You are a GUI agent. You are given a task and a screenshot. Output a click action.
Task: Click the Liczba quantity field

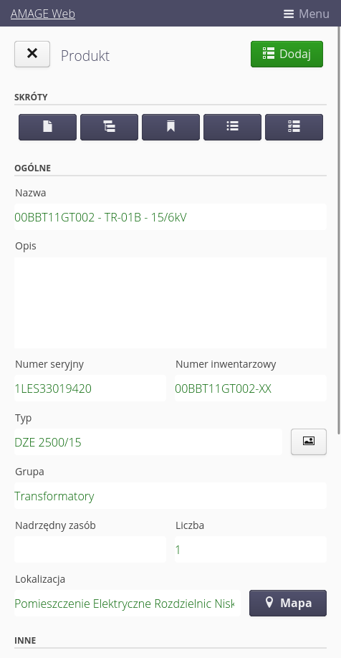coord(251,549)
